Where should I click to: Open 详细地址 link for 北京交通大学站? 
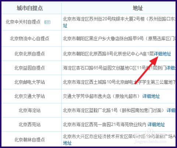151,96
